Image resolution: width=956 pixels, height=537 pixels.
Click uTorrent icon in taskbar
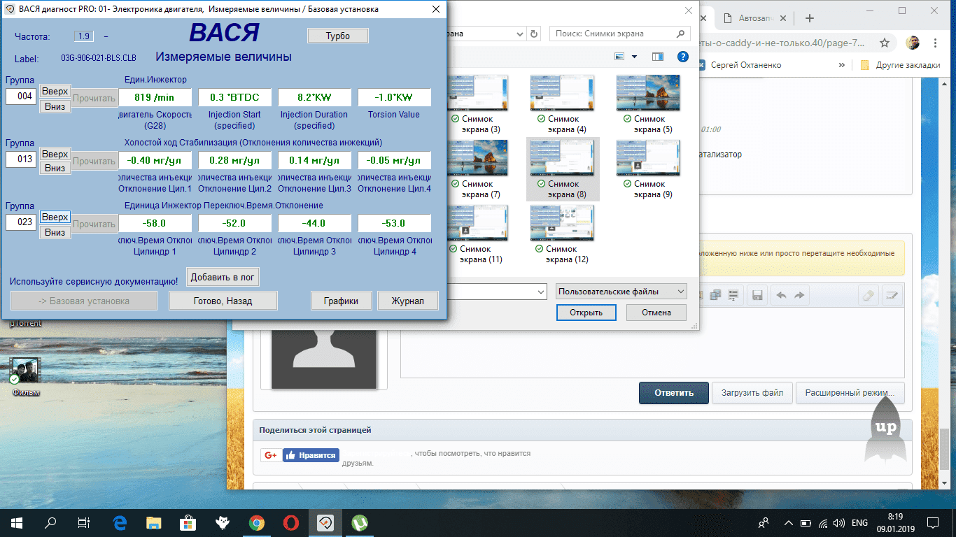coord(360,522)
